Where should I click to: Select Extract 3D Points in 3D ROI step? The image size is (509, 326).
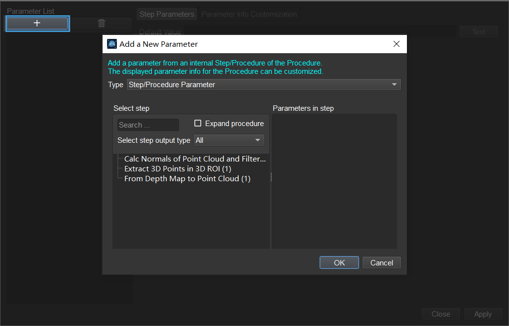(x=178, y=169)
